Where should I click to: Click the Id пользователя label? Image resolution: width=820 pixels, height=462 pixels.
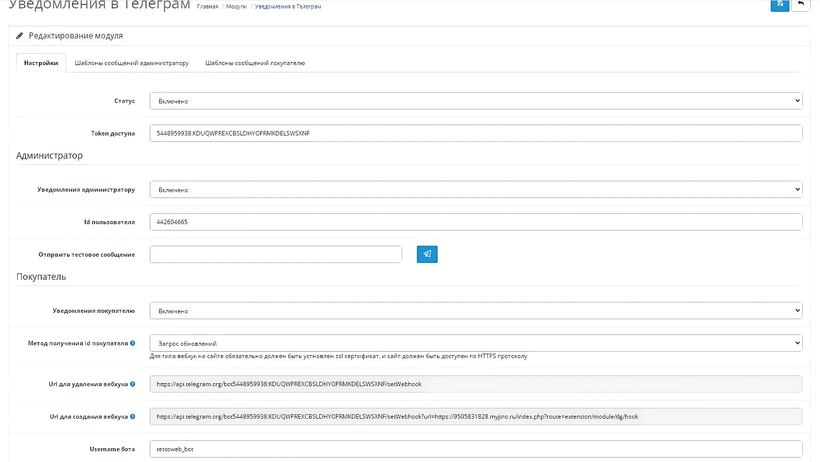(109, 222)
